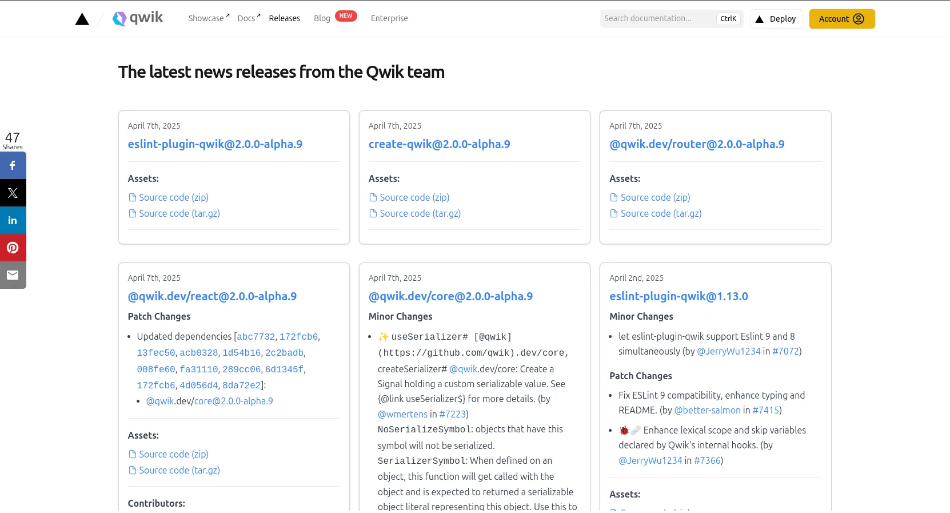The width and height of the screenshot is (950, 513).
Task: Open commit 6d1345f link
Action: click(284, 369)
